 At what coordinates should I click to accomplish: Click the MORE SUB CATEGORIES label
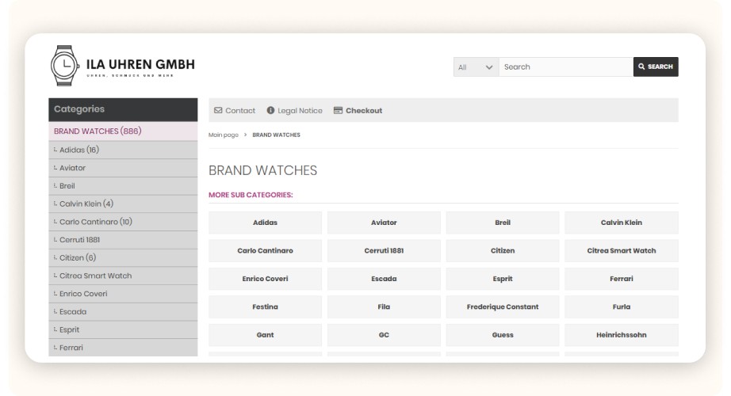[x=251, y=195]
